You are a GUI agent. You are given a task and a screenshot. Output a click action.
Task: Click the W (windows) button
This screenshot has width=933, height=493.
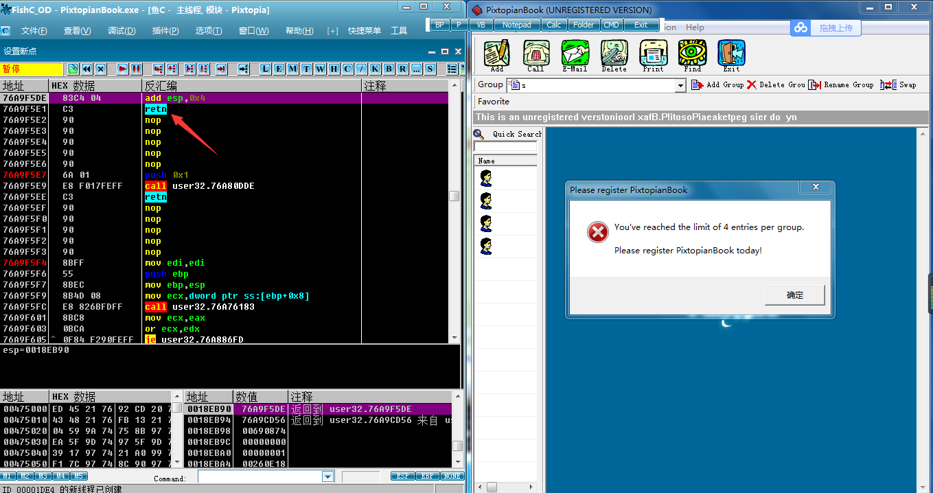pyautogui.click(x=321, y=69)
